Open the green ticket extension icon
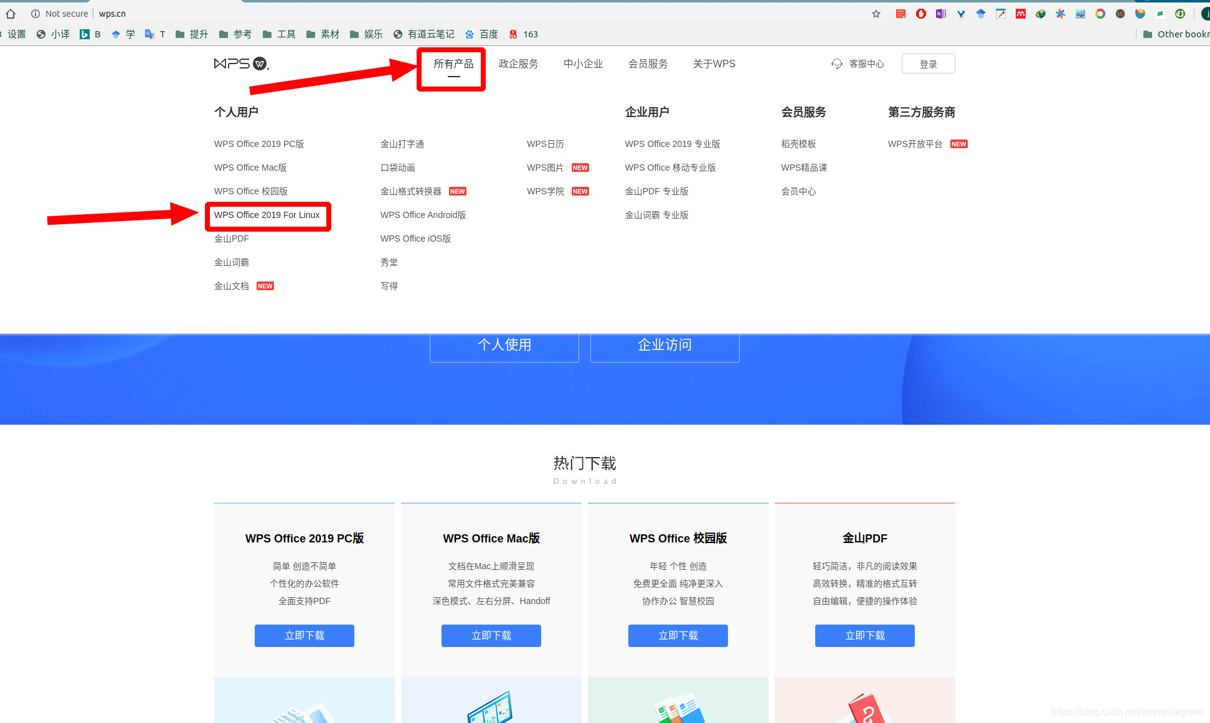1210x723 pixels. [x=1160, y=14]
